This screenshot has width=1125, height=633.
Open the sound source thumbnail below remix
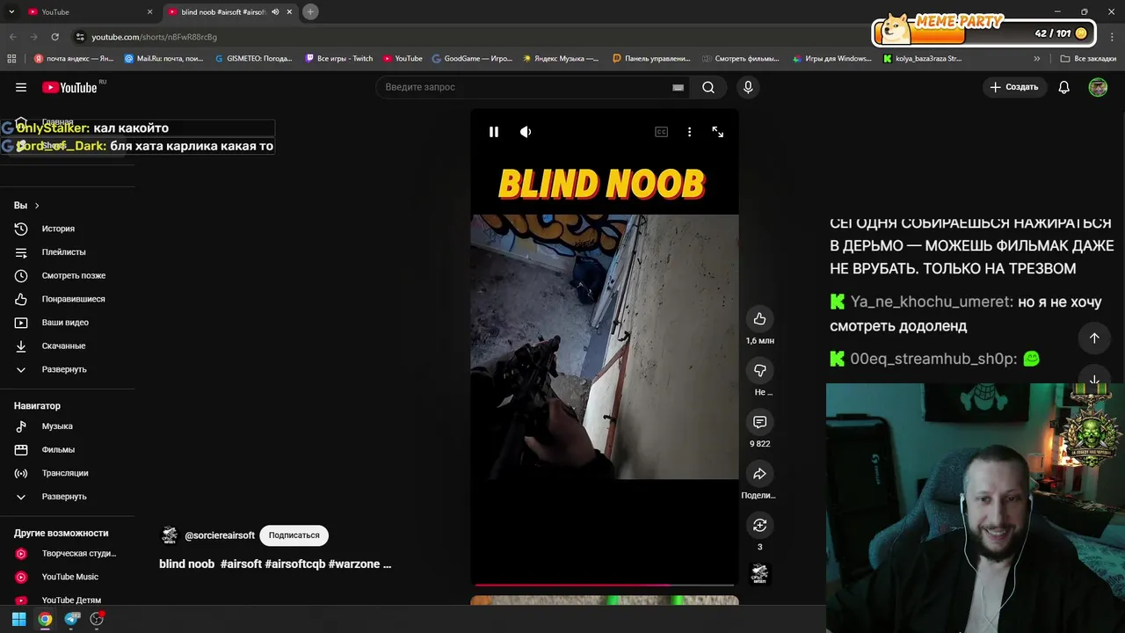click(x=759, y=574)
